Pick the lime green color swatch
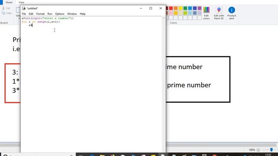This screenshot has height=156, width=278. (185, 13)
